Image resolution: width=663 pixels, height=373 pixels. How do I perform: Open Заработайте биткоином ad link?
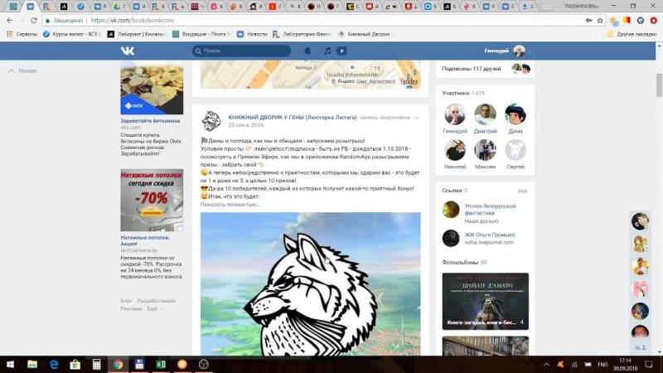coord(150,121)
